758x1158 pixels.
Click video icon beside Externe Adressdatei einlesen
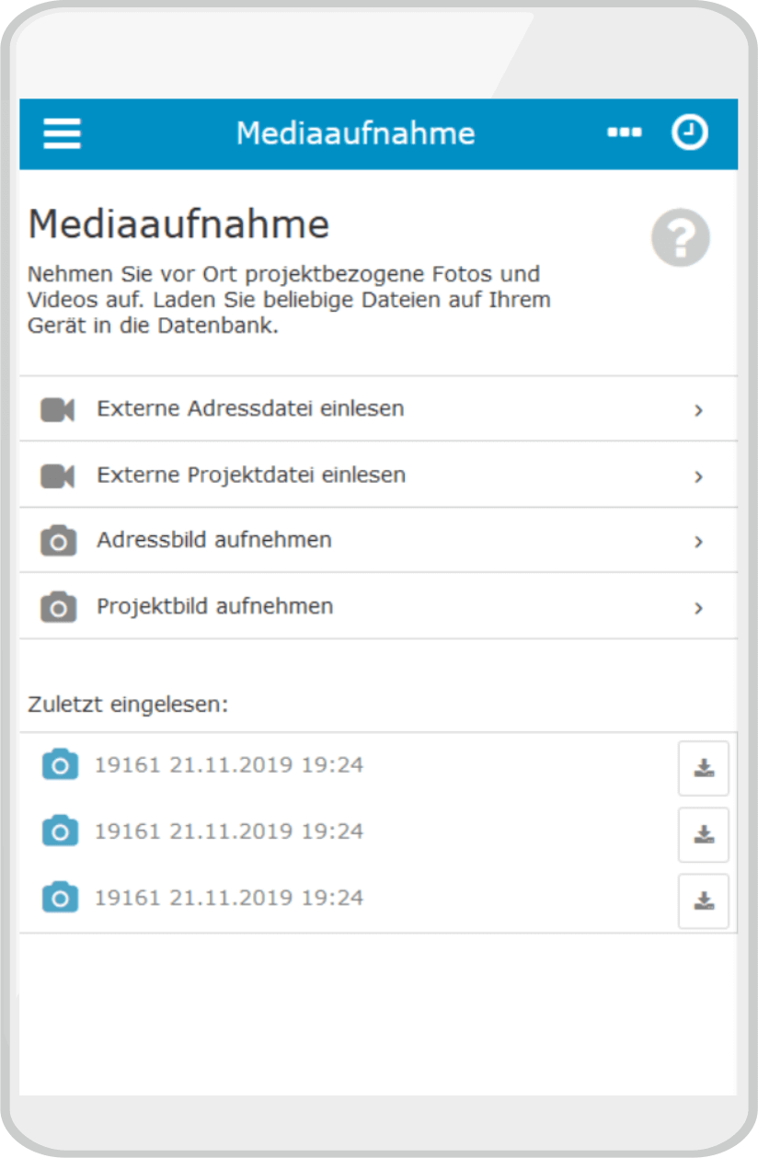[57, 409]
